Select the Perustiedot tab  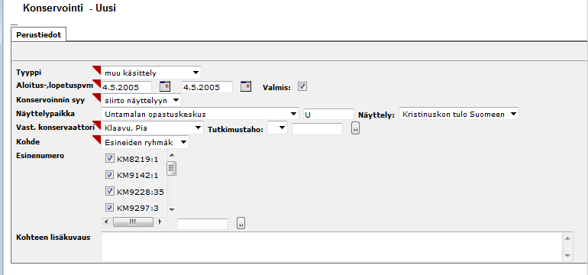tap(39, 34)
